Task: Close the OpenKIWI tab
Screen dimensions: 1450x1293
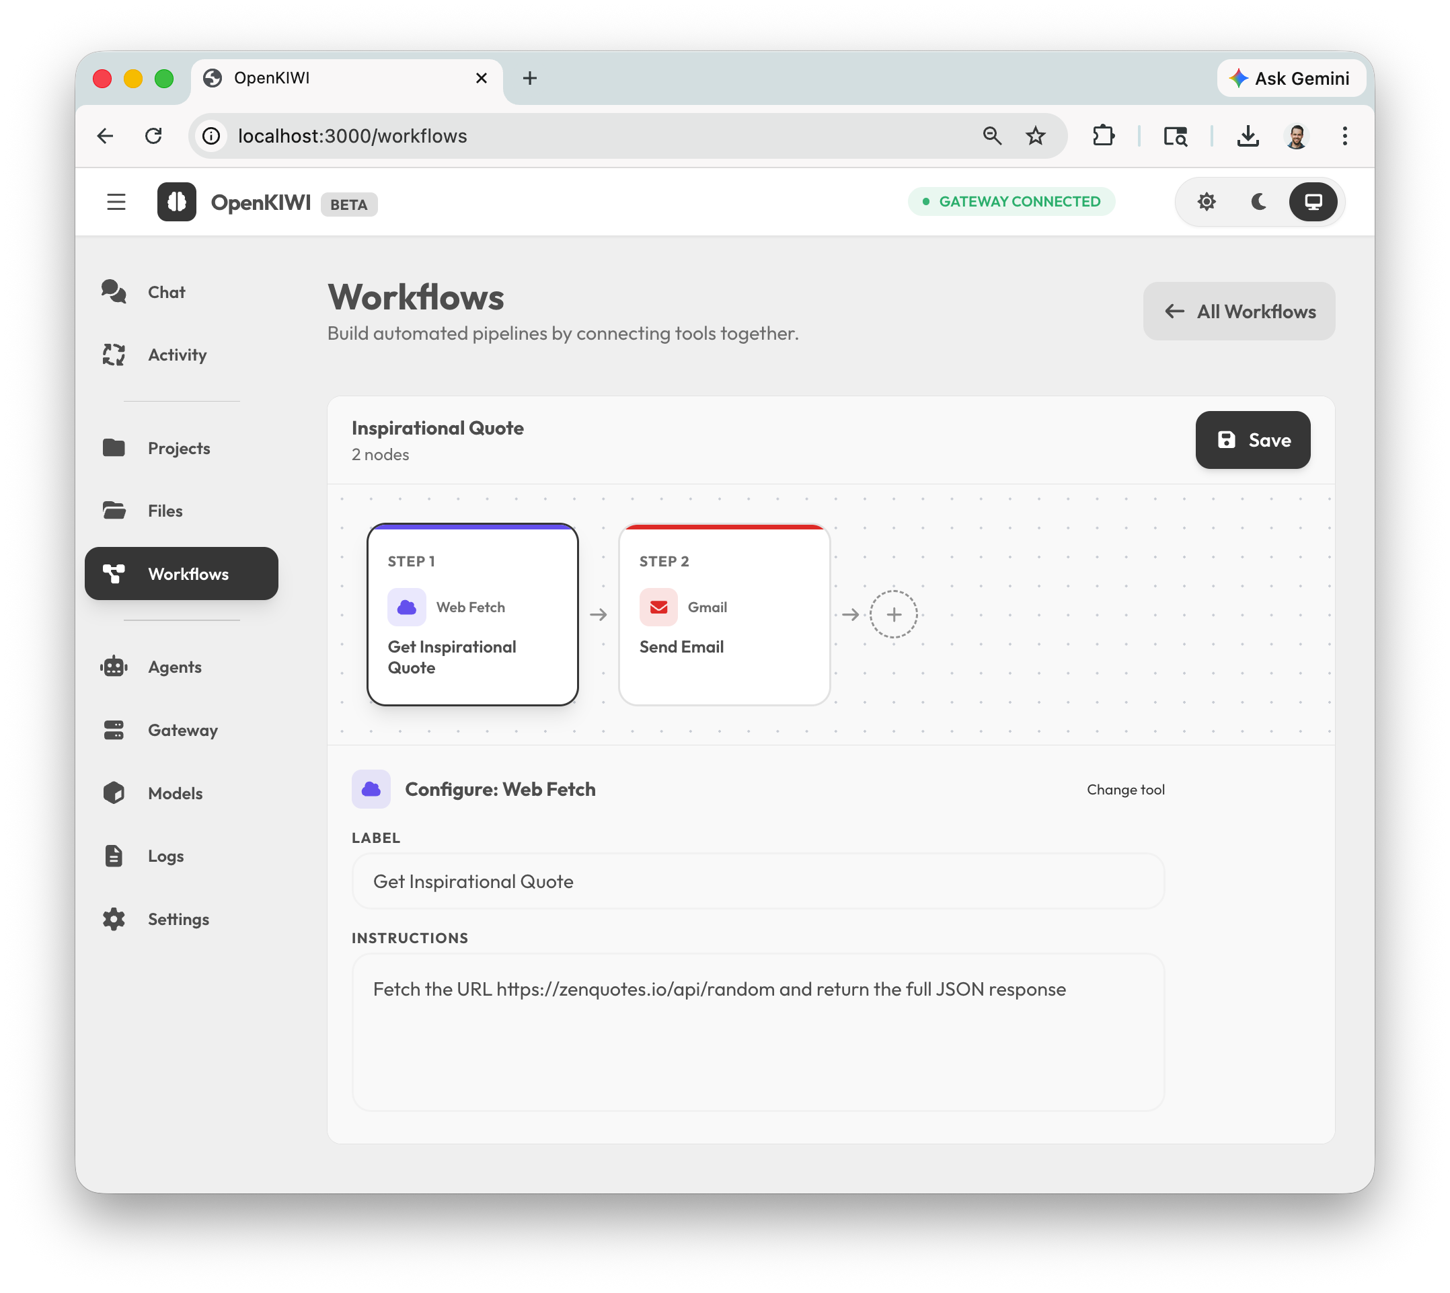Action: (x=481, y=78)
